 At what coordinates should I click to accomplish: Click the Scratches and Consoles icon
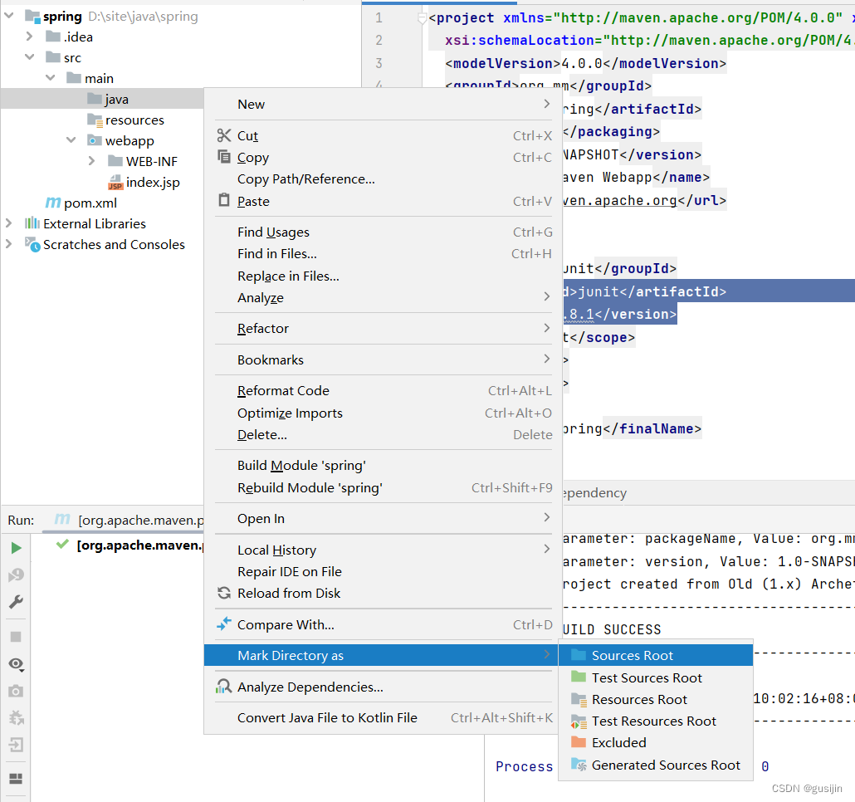(x=32, y=245)
